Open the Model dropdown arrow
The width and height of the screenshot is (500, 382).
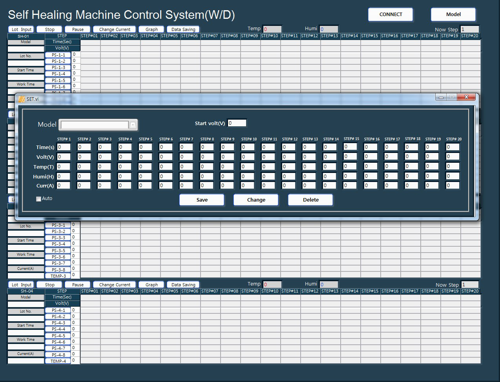133,125
